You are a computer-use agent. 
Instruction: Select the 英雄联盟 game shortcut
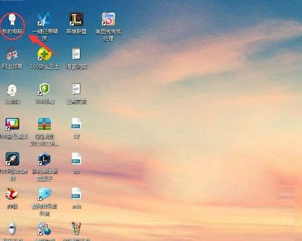[x=76, y=19]
